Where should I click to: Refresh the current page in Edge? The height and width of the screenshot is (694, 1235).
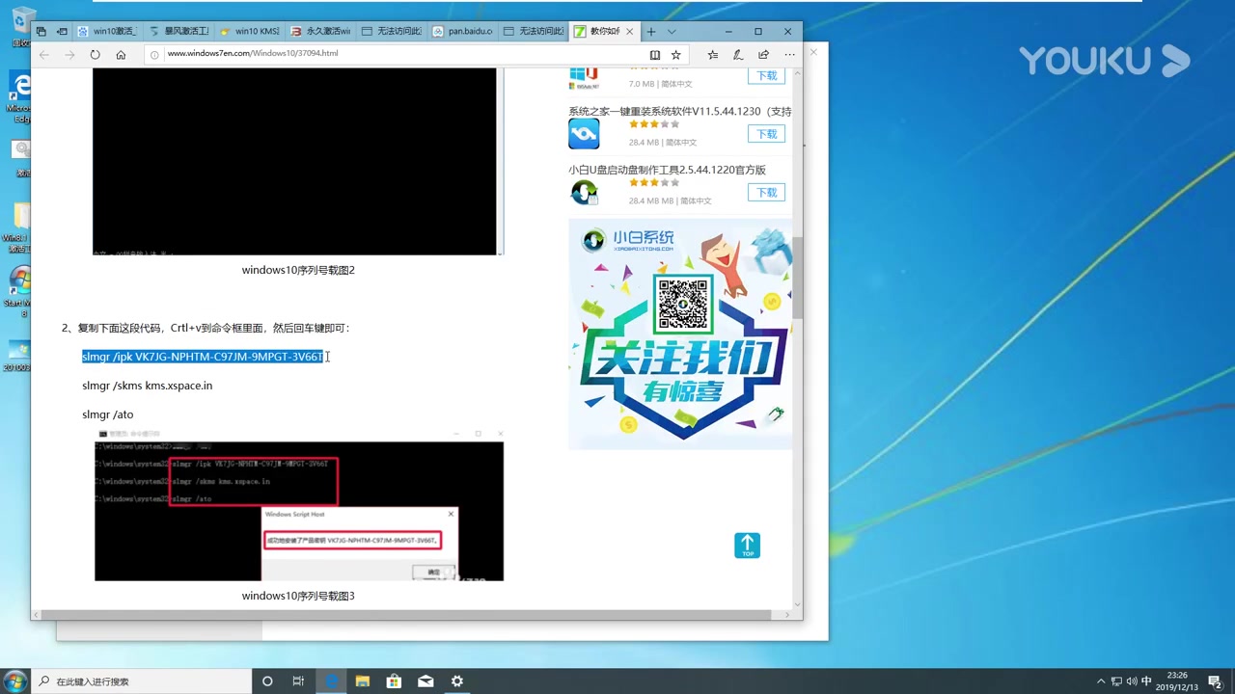click(x=95, y=54)
